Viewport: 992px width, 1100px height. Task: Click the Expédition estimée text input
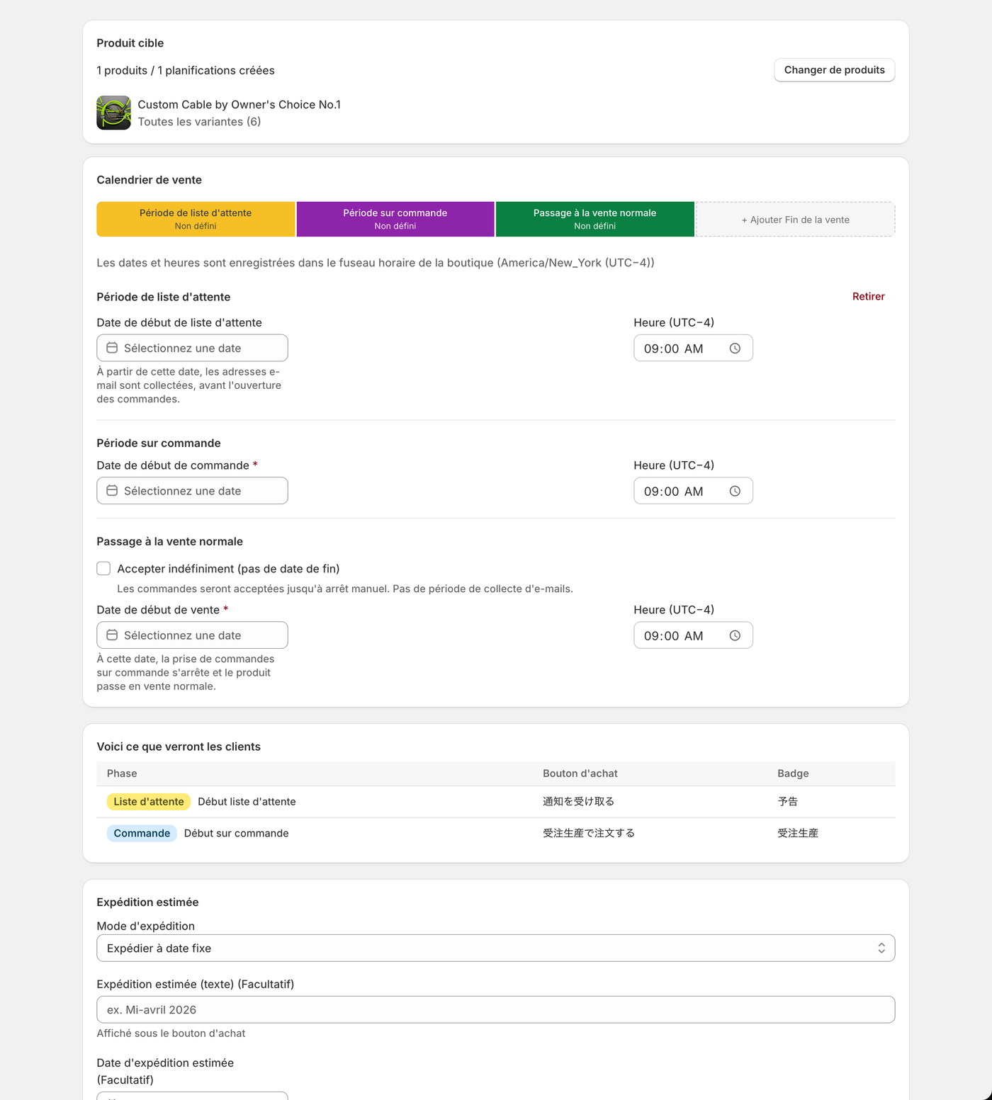(x=495, y=1009)
